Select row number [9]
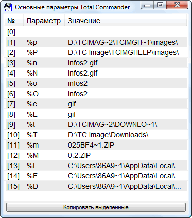 [x=11, y=124]
